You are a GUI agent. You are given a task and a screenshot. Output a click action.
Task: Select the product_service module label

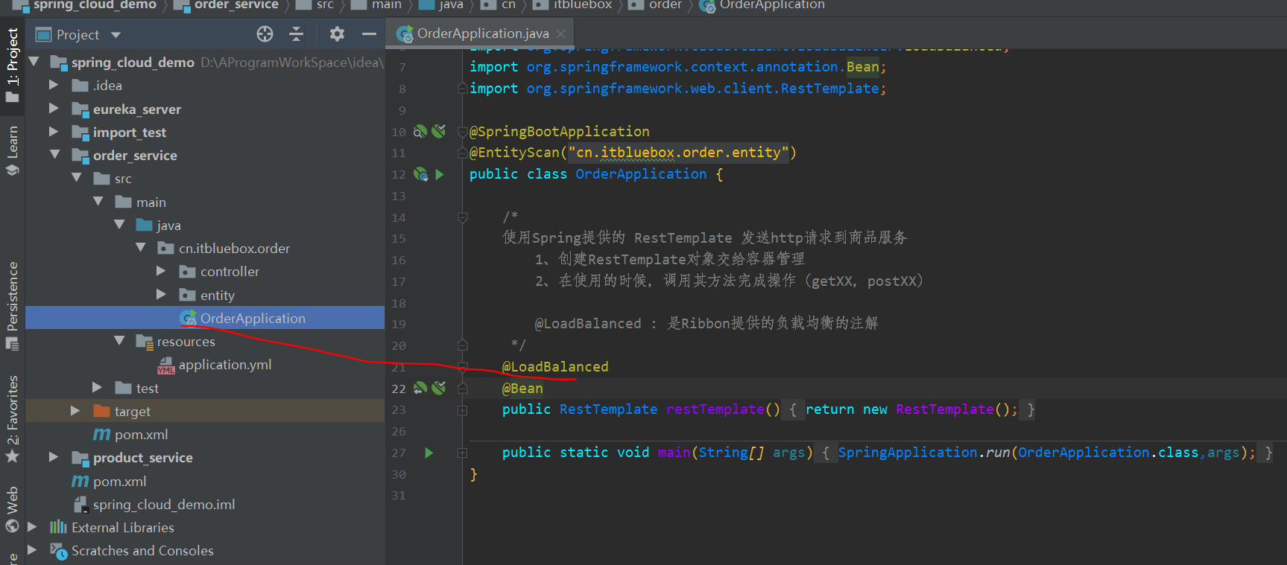(x=142, y=458)
